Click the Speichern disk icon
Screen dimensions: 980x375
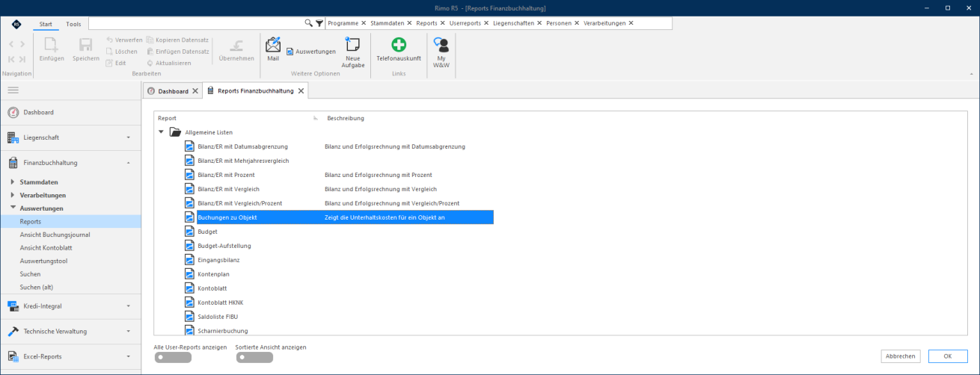click(86, 45)
